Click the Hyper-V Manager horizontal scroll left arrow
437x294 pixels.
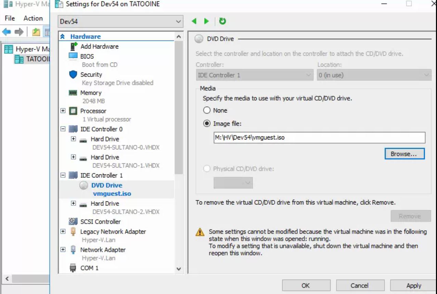7,279
